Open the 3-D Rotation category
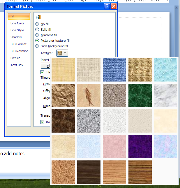The height and width of the screenshot is (188, 180). click(x=20, y=51)
